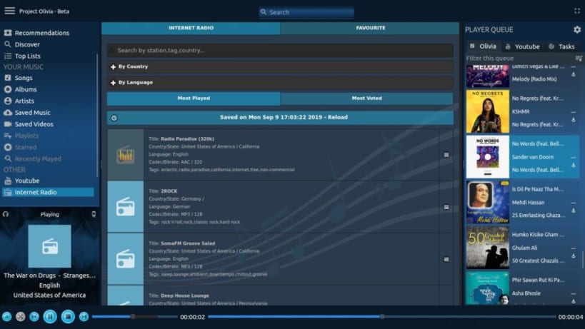The image size is (585, 329).
Task: Switch to the Favourite tab
Action: pyautogui.click(x=370, y=28)
